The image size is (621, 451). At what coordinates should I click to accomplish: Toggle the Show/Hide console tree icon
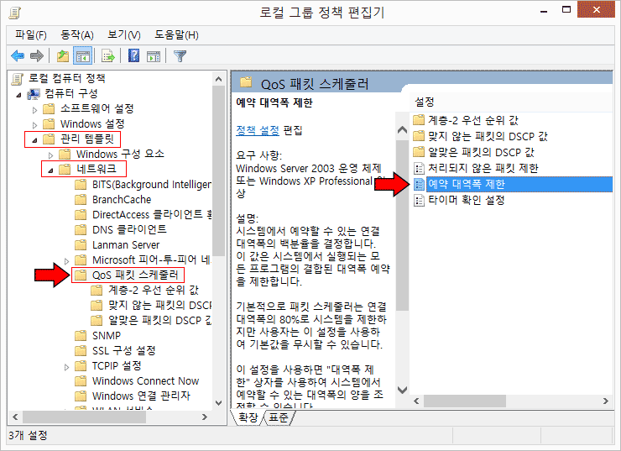(x=83, y=56)
